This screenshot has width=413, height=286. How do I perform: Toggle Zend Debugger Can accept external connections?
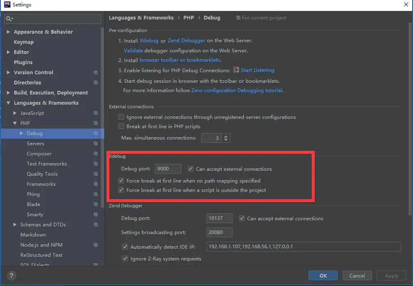coord(241,218)
